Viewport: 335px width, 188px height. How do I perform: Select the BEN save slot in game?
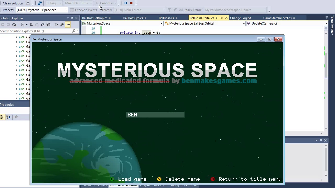(155, 115)
